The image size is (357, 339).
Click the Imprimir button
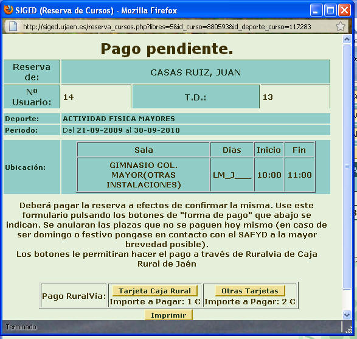(168, 315)
